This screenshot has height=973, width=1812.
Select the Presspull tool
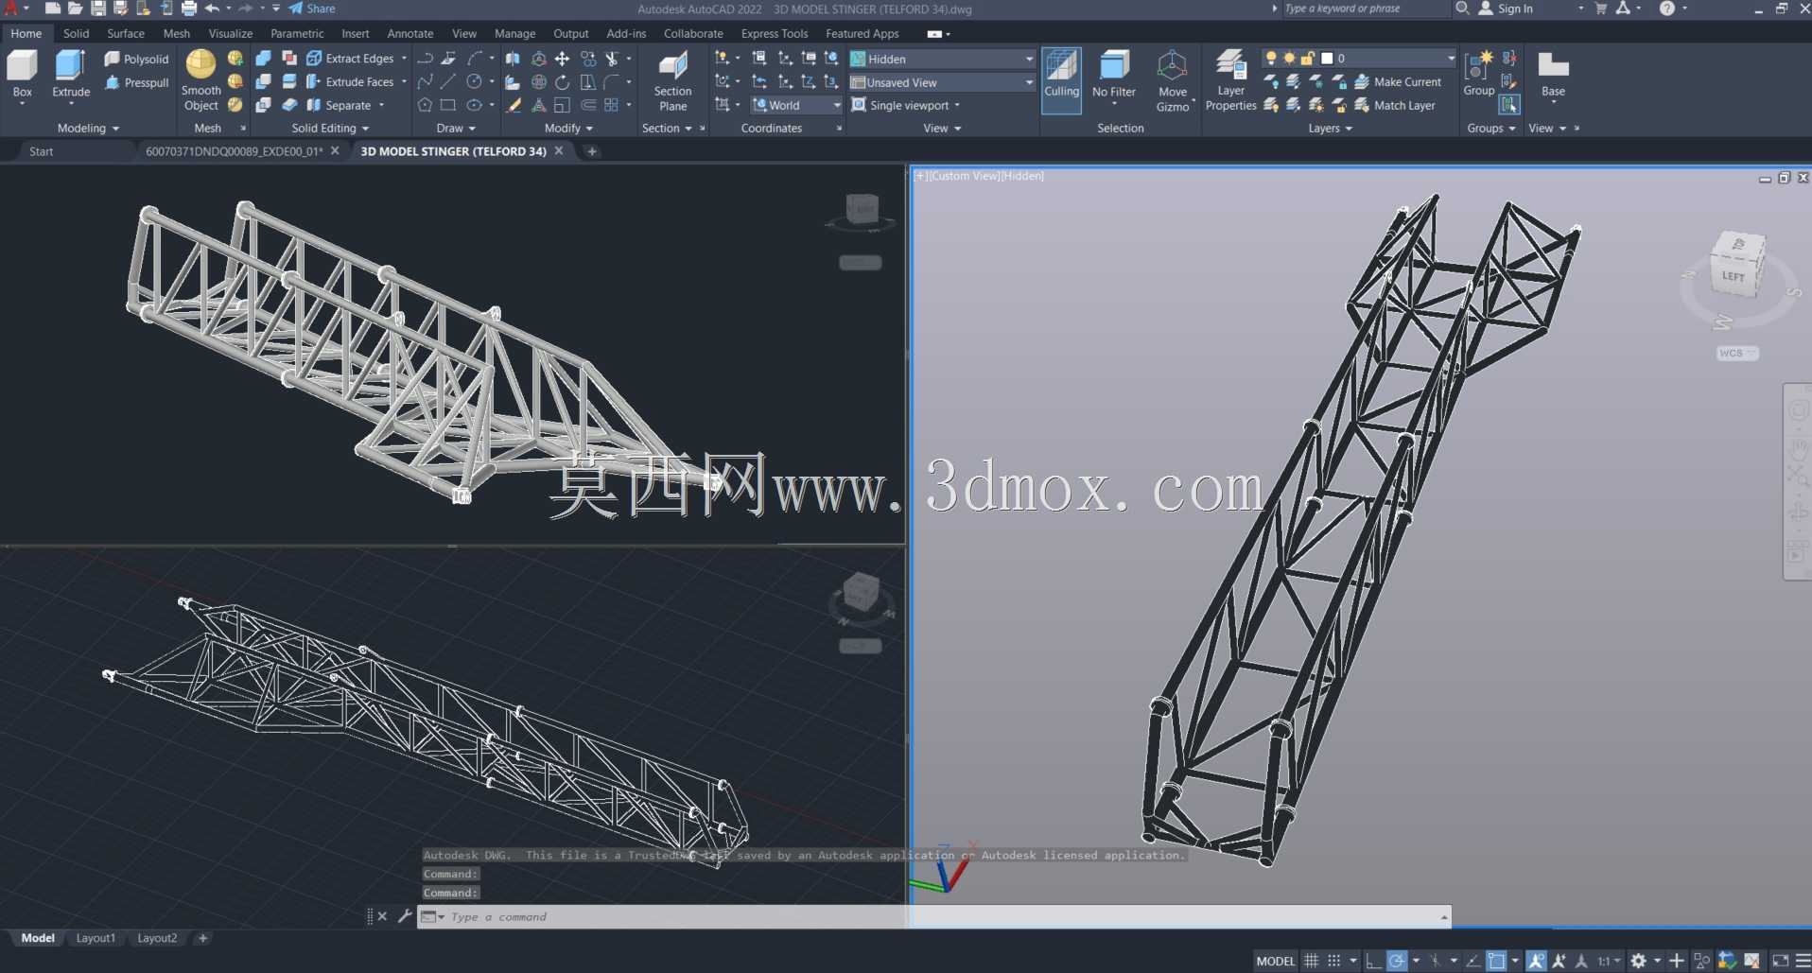click(x=136, y=82)
